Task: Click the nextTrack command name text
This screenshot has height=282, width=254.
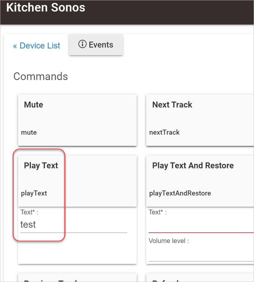Action: [x=165, y=133]
